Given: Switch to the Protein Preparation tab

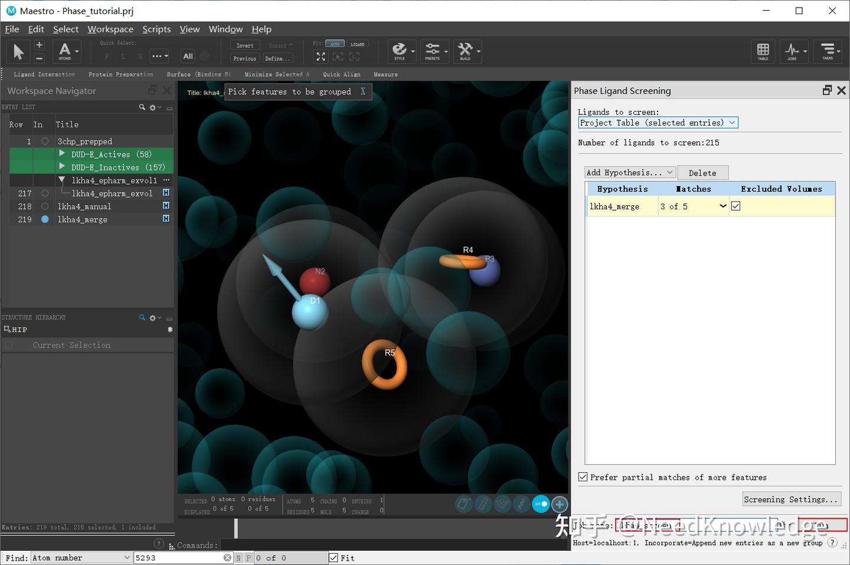Looking at the screenshot, I should tap(120, 74).
